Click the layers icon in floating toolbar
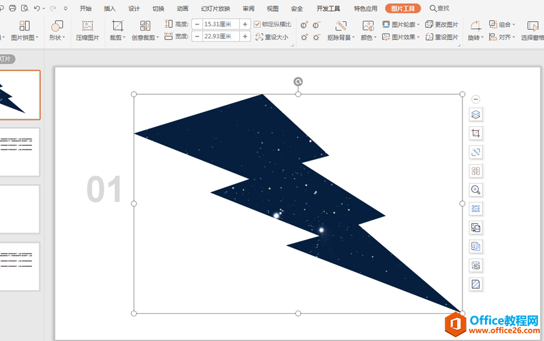The height and width of the screenshot is (341, 544). [x=476, y=114]
